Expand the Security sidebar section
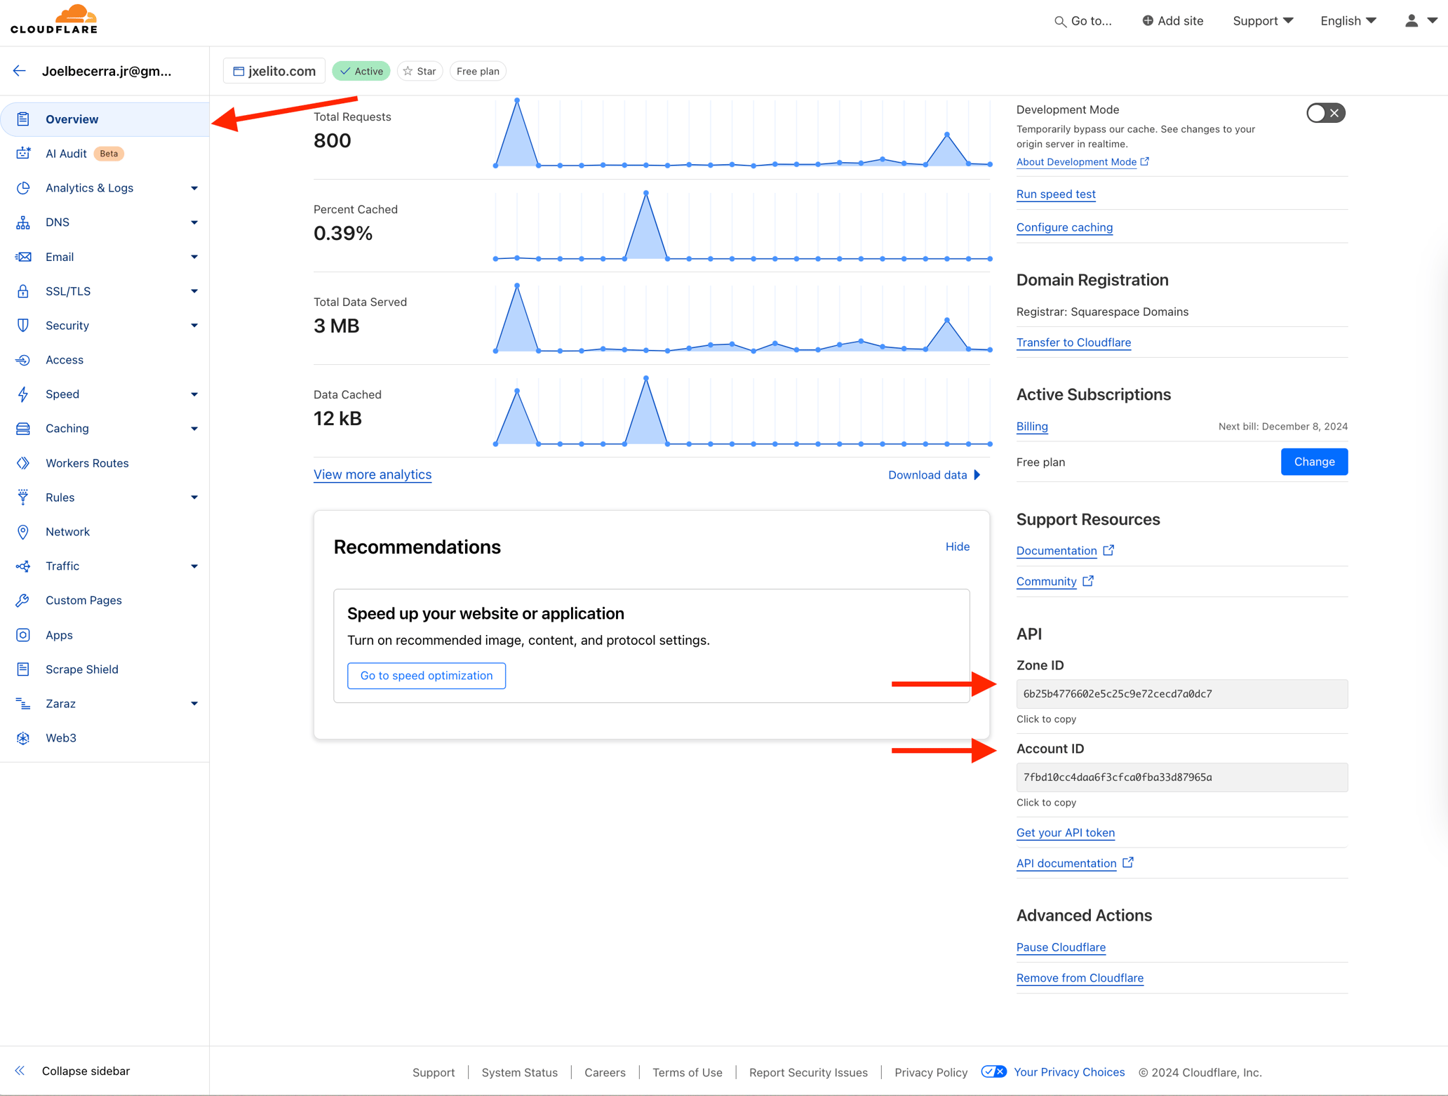The height and width of the screenshot is (1096, 1448). click(194, 326)
